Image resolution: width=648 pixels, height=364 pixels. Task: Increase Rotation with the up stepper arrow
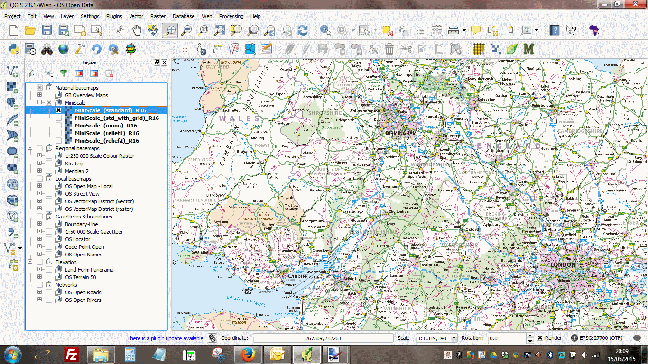tap(530, 336)
